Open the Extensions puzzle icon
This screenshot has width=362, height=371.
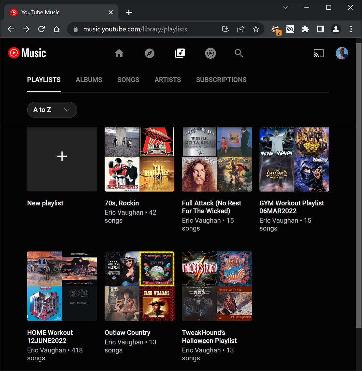305,29
